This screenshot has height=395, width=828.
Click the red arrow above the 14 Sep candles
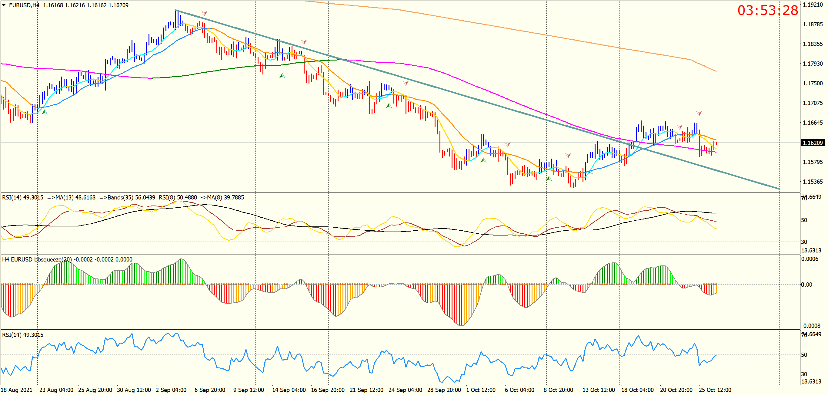(x=304, y=42)
